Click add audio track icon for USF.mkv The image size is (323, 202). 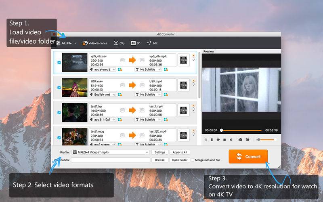tap(120, 95)
